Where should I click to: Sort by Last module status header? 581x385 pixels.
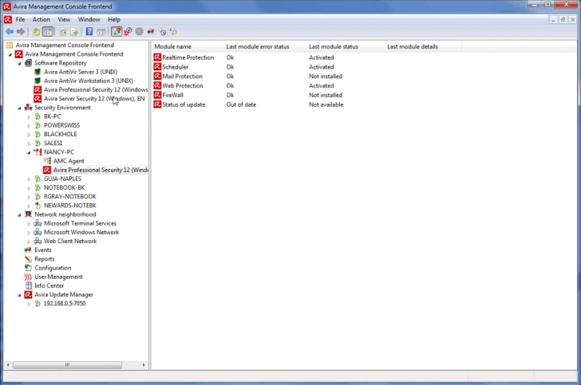coord(346,47)
